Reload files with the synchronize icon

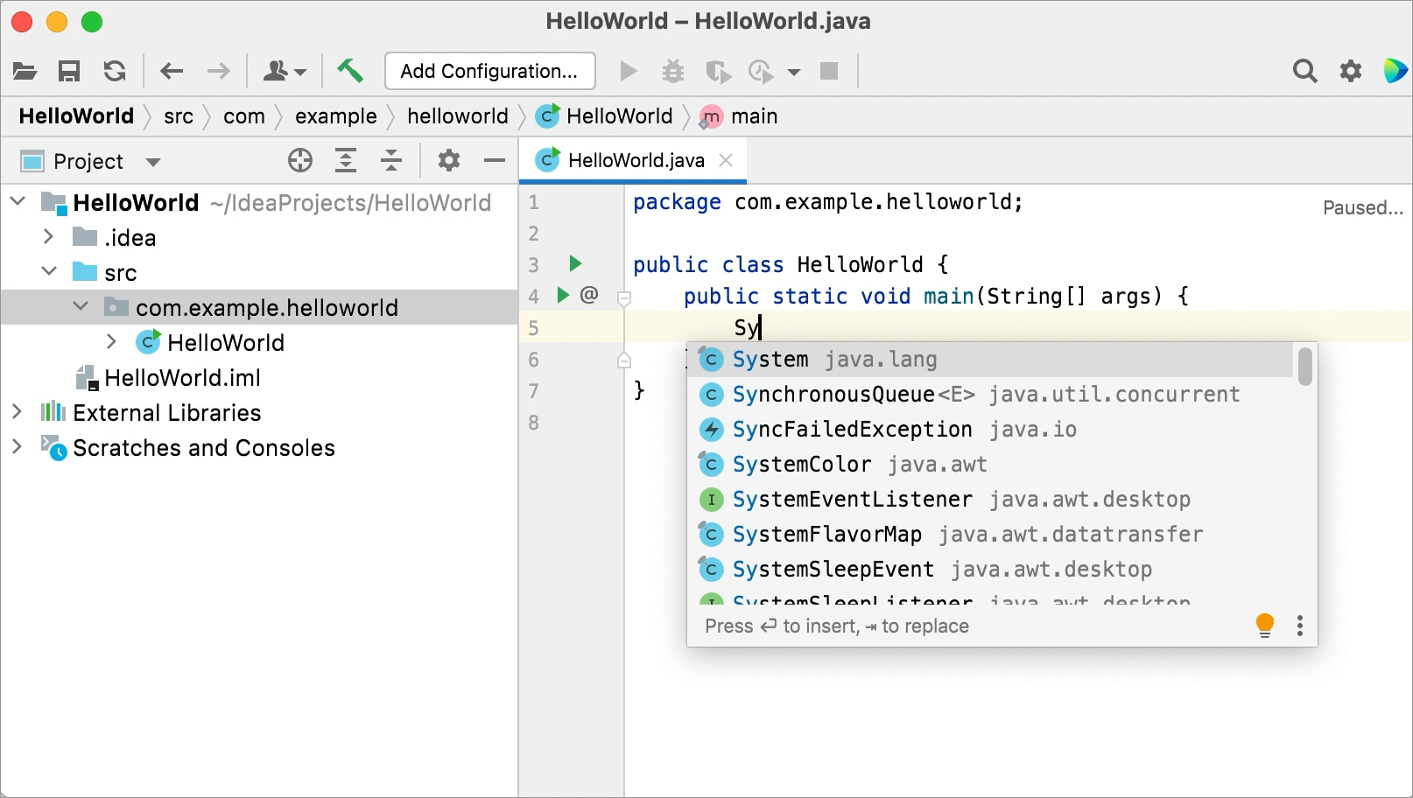[x=115, y=71]
